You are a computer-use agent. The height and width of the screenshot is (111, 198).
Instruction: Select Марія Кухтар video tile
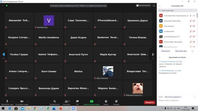pos(108,54)
